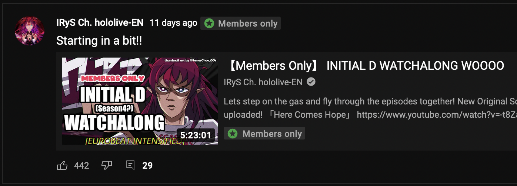Viewport: 517px width, 186px height.
Task: Click the thumbs down dislike icon
Action: click(107, 165)
